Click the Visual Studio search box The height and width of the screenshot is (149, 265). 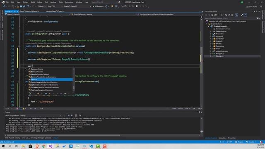click(106, 2)
